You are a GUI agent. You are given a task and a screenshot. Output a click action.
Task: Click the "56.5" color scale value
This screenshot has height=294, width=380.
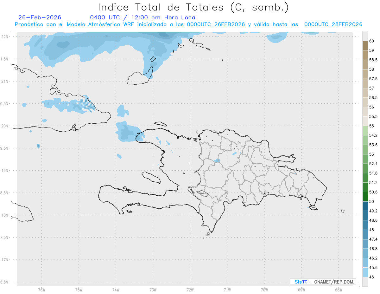373,98
